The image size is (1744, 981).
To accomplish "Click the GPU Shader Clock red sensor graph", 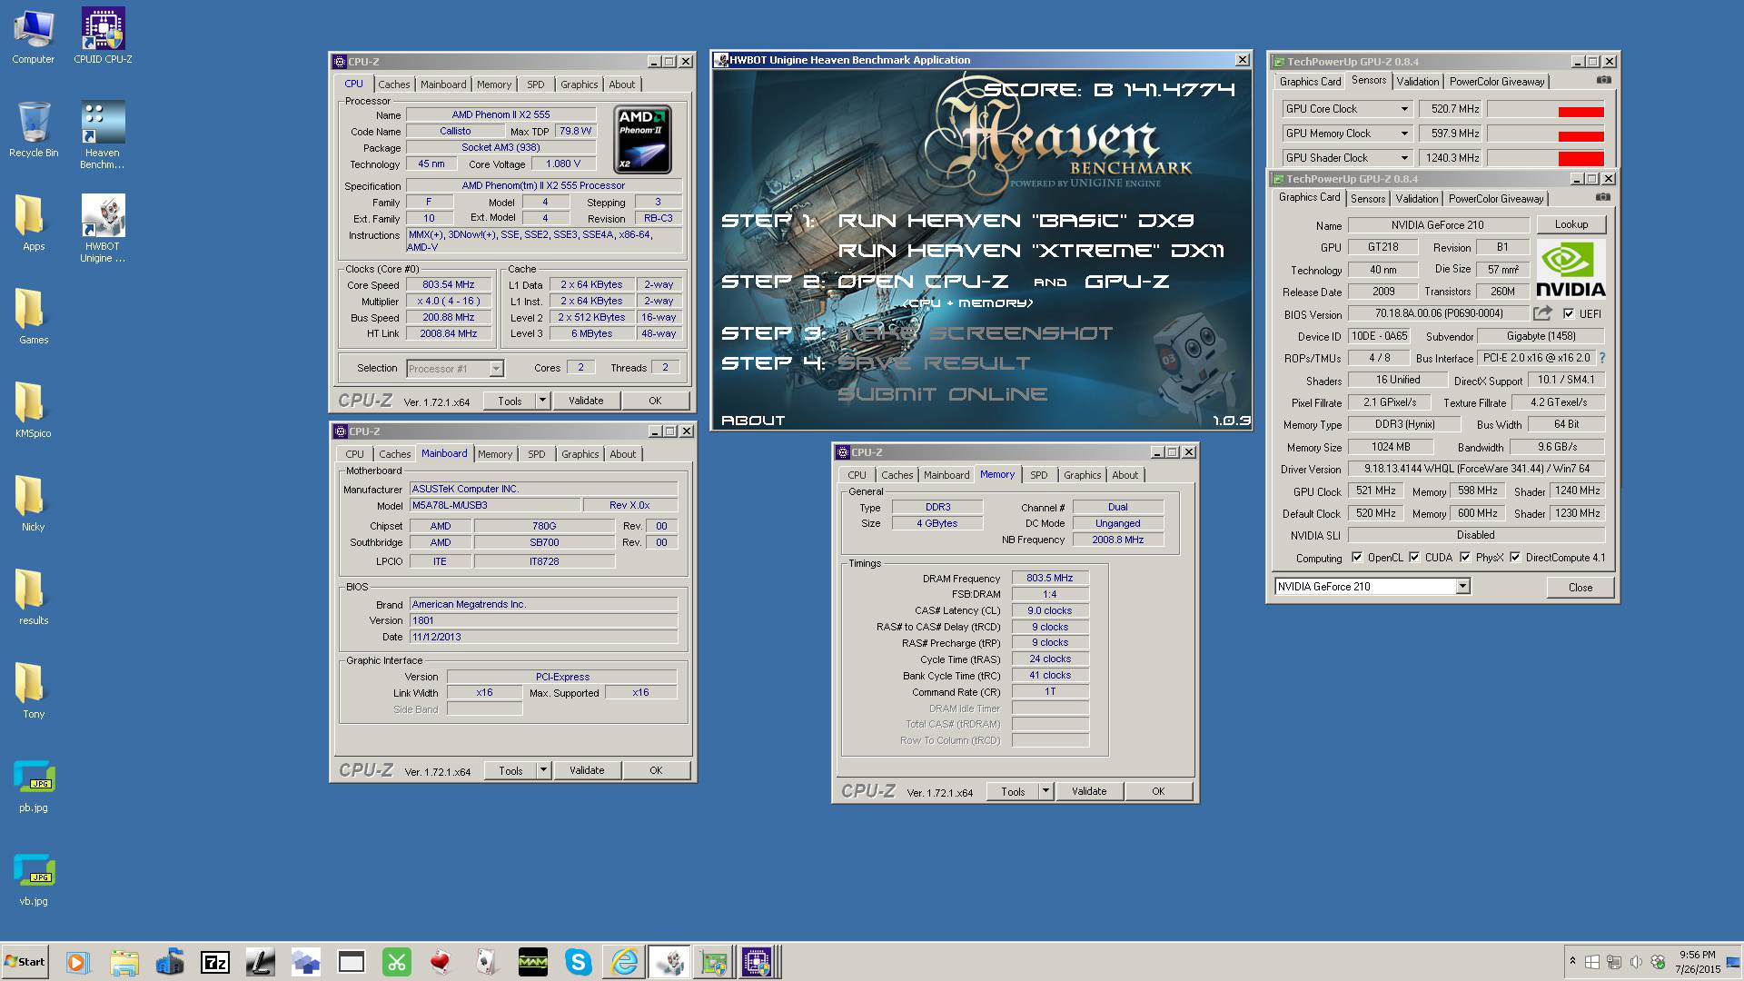I will tap(1546, 158).
